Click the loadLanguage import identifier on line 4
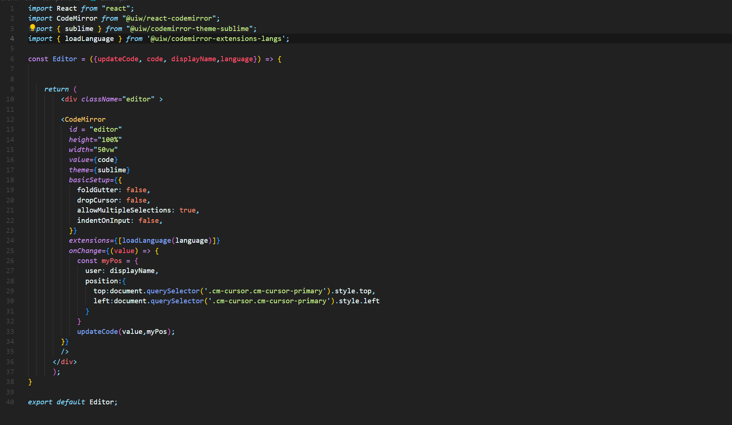The height and width of the screenshot is (425, 732). [x=89, y=39]
